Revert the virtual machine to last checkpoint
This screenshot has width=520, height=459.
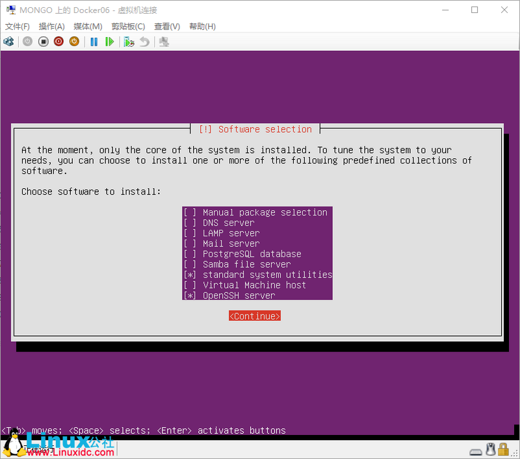pos(144,41)
